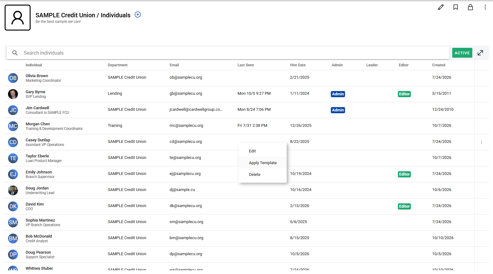Click the lock icon in header

coord(470,7)
